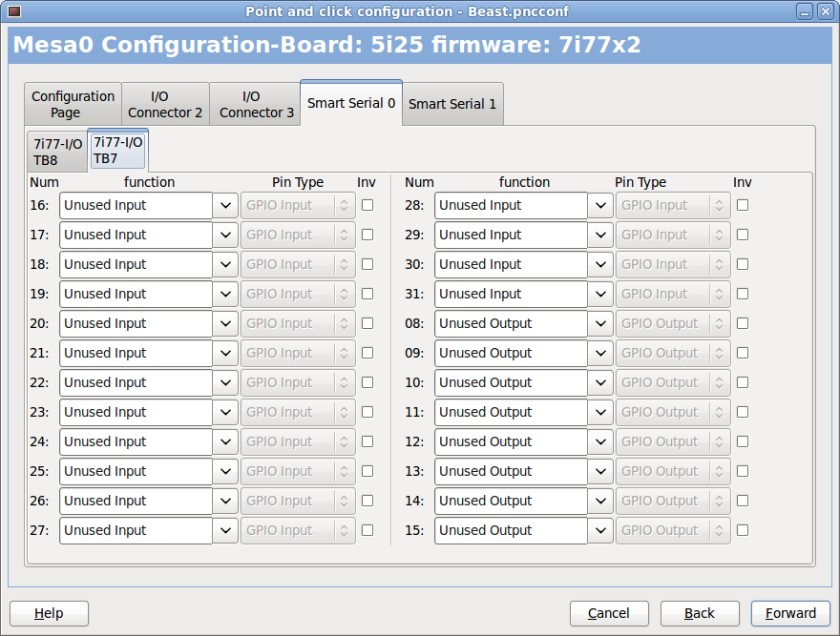
Task: Click the window menu icon in title bar
Action: [x=14, y=11]
